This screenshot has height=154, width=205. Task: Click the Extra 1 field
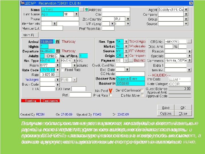176,65
